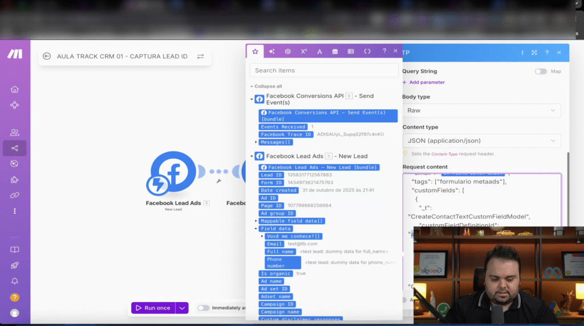Click the Add parameter link

point(423,82)
